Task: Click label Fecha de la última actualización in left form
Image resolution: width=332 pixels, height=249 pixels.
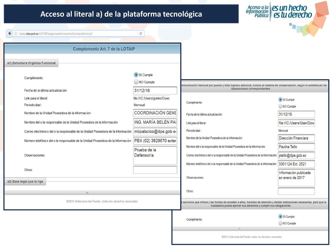Action: click(45, 90)
